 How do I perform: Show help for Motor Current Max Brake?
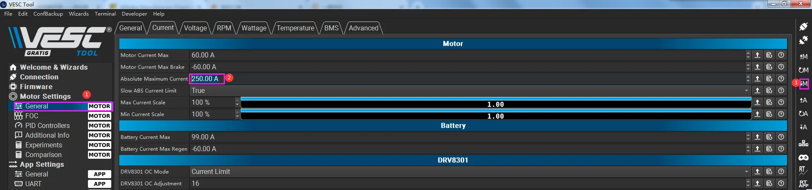point(781,67)
